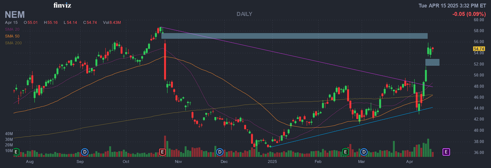
Task: Click the 60.00 price axis label
Action: [x=479, y=20]
